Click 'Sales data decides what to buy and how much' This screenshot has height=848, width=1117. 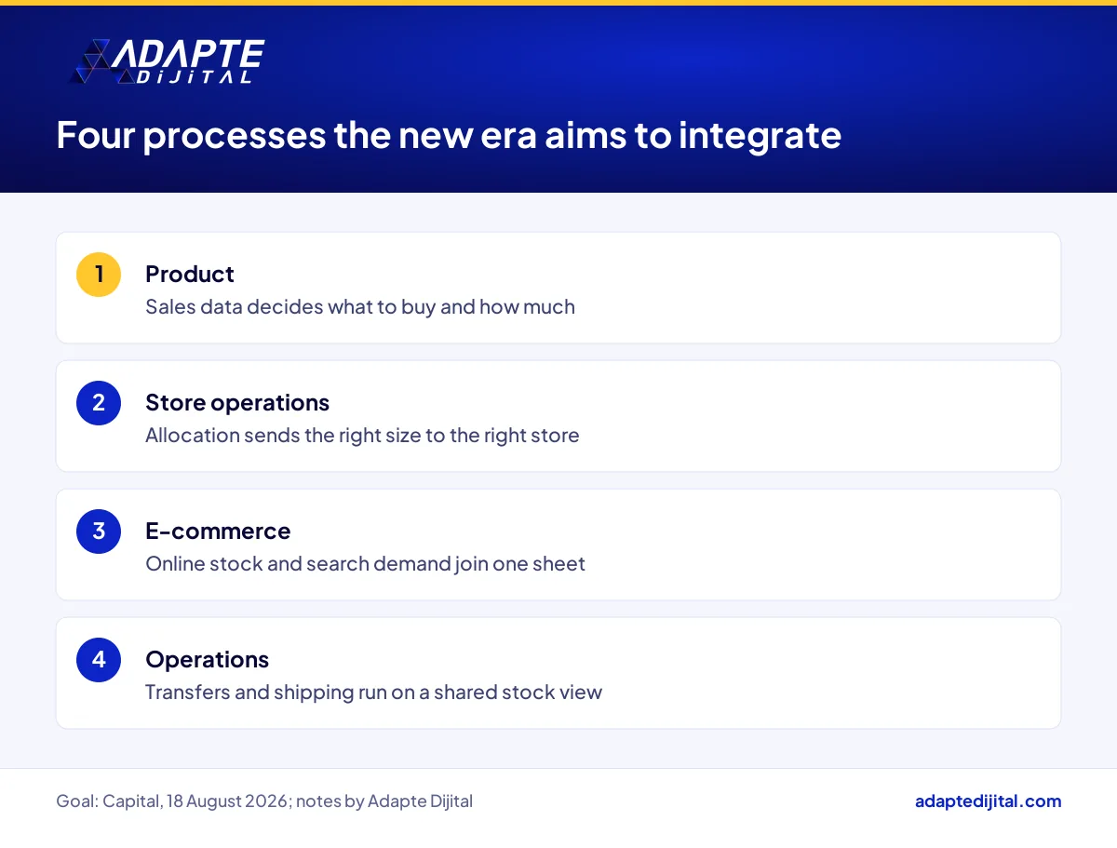360,306
